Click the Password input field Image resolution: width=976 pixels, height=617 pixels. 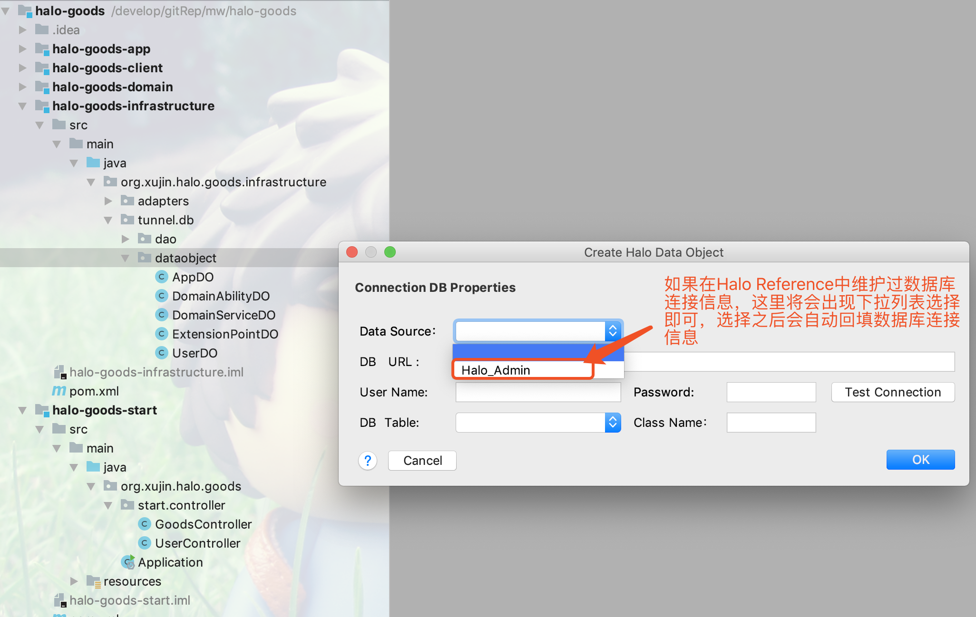point(771,392)
